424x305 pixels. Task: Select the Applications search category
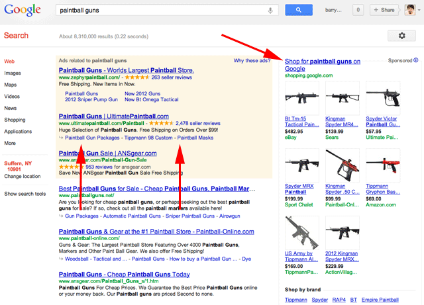(x=18, y=131)
